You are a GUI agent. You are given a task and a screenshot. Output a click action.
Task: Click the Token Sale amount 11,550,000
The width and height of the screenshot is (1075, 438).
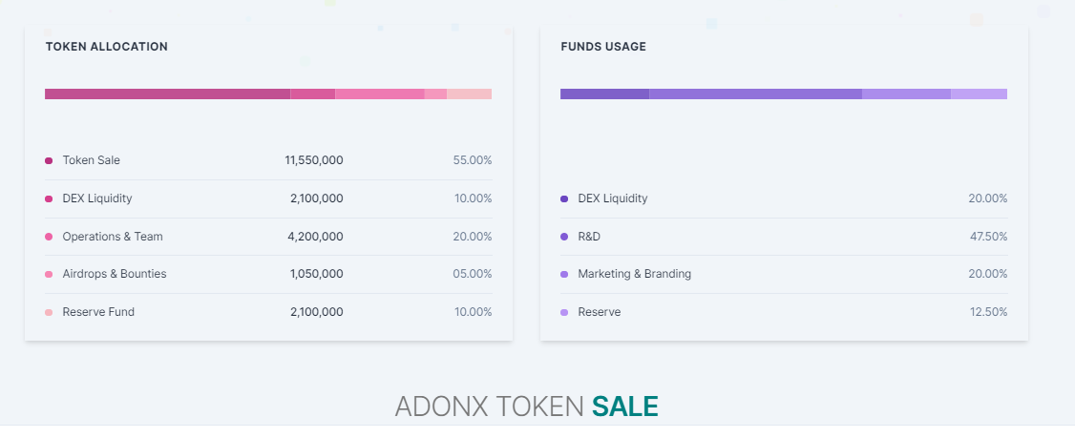314,160
